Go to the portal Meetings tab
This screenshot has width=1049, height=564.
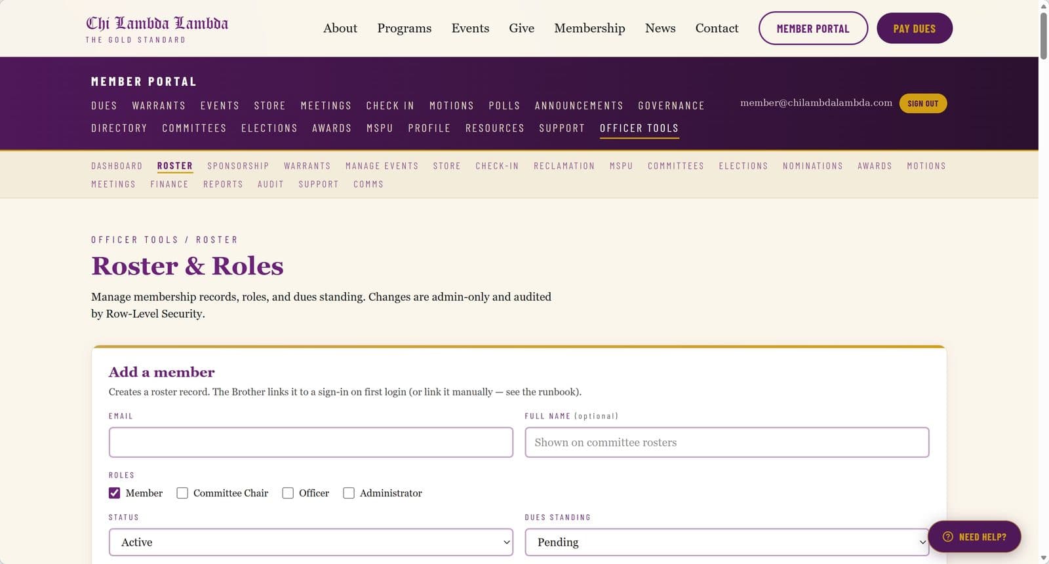(x=326, y=105)
